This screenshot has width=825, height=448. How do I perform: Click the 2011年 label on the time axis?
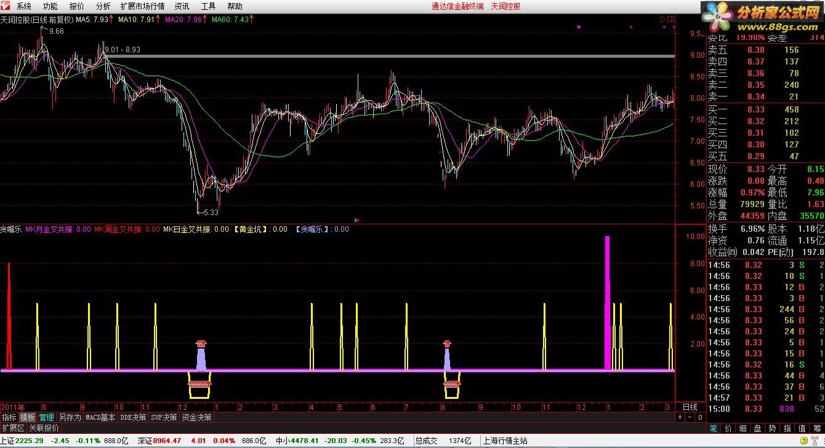pos(13,407)
